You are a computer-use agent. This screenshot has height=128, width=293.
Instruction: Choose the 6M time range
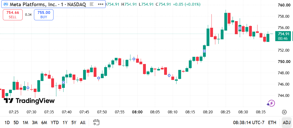(44, 123)
